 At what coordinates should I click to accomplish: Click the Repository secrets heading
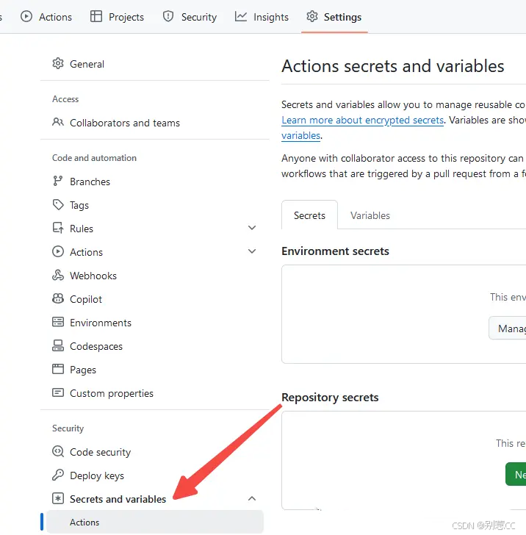330,398
